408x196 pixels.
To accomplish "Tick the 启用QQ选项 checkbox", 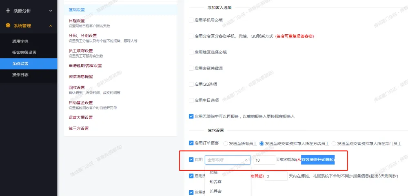I will tap(191, 84).
